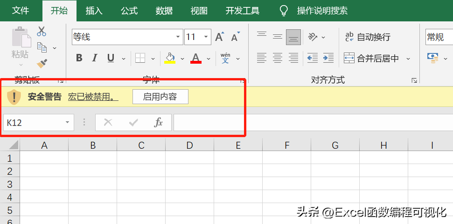Center text horizontally
The image size is (453, 224).
[x=278, y=58]
